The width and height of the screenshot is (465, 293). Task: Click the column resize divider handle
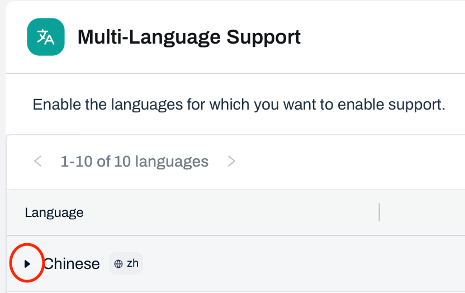click(379, 212)
